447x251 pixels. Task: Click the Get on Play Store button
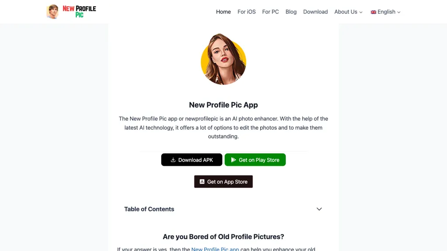255,160
